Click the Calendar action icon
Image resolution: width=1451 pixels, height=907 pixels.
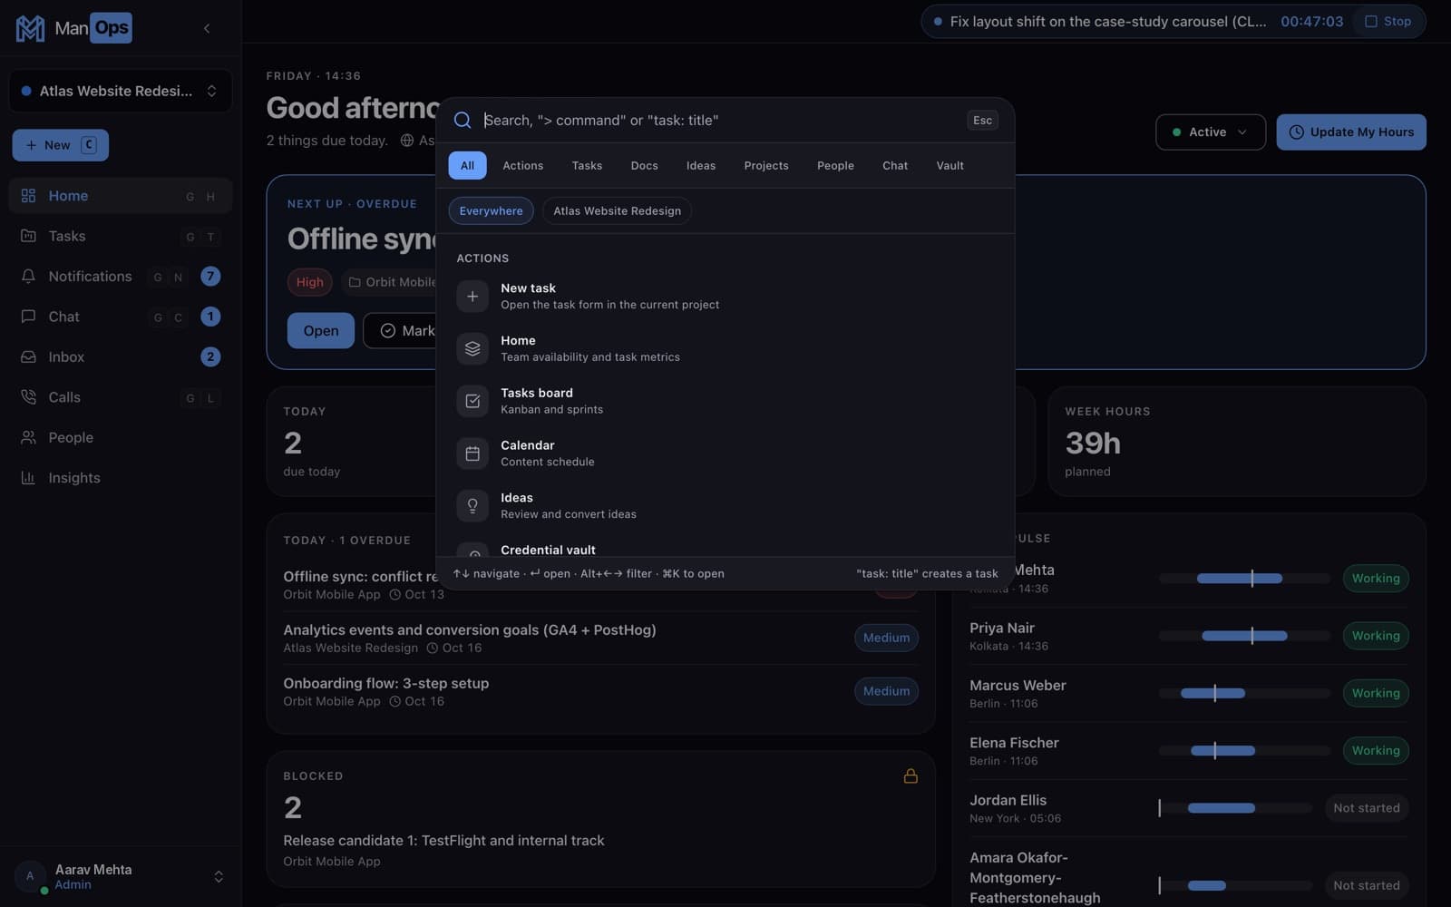pyautogui.click(x=472, y=453)
